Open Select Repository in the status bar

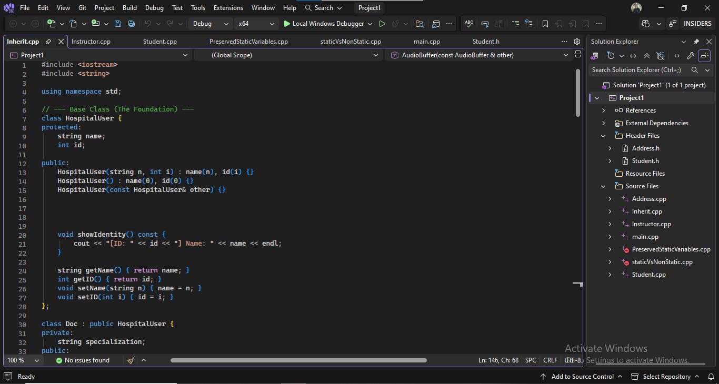(x=666, y=377)
